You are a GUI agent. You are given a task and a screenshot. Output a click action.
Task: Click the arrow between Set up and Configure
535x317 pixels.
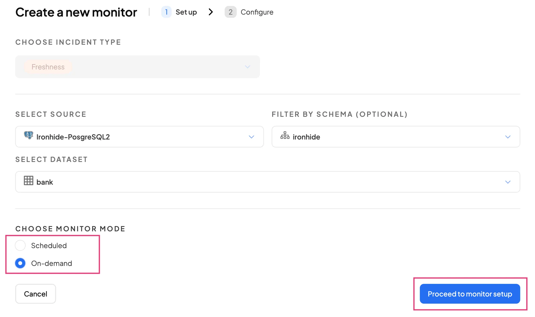pos(211,12)
